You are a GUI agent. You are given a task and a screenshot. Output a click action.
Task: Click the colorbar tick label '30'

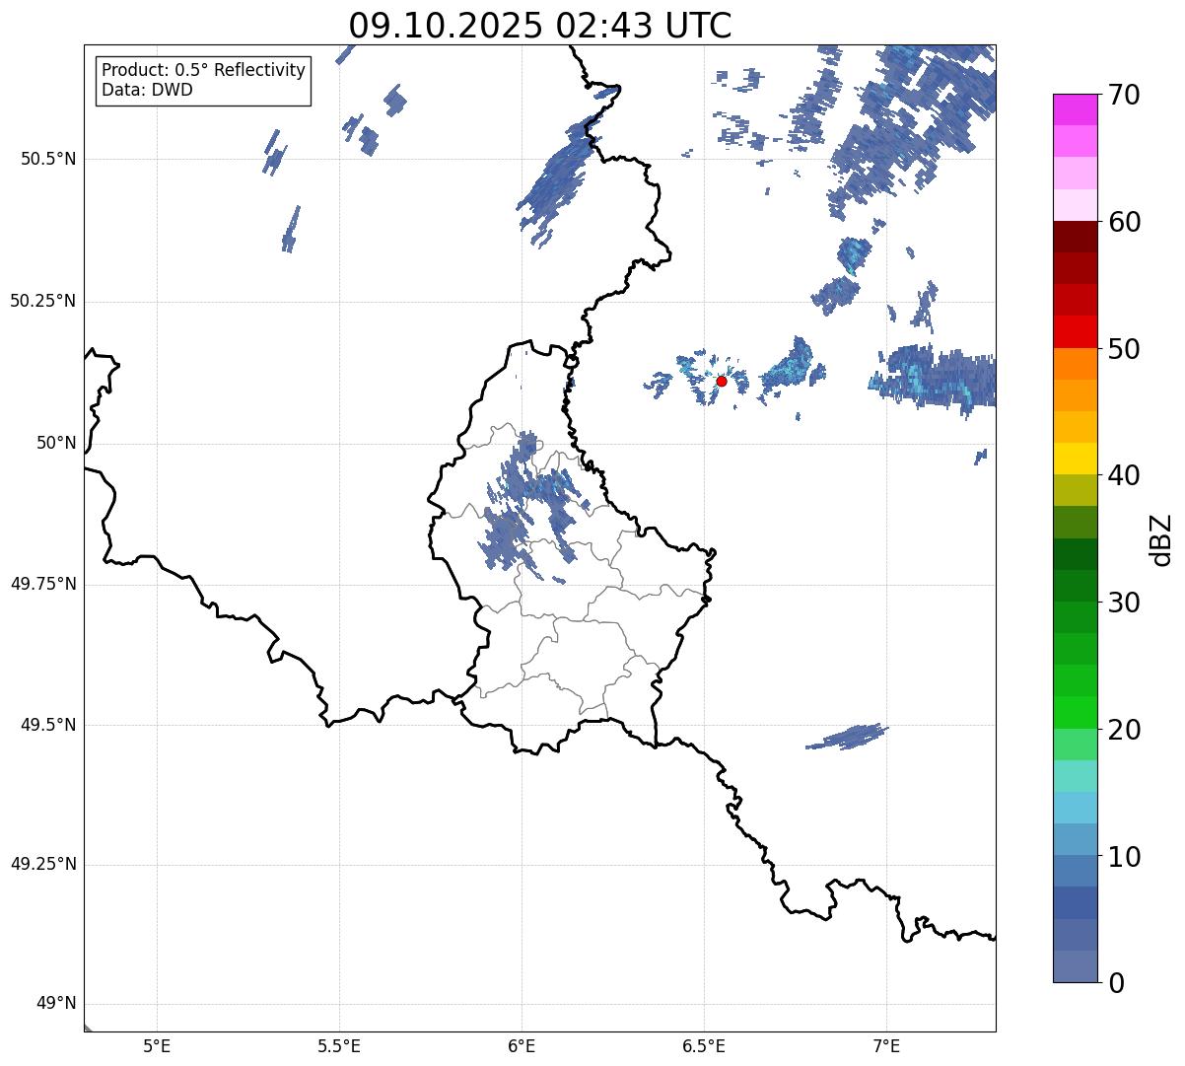(x=1124, y=603)
